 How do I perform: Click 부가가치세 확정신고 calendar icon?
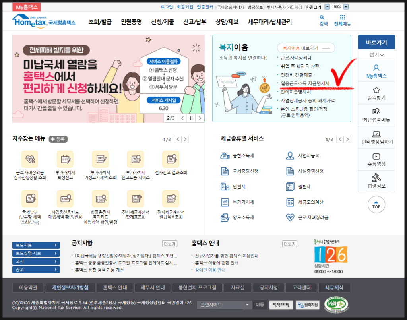click(65, 159)
